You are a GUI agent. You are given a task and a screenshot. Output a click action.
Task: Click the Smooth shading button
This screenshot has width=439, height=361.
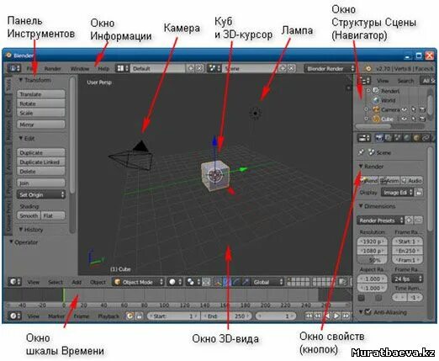pos(29,215)
